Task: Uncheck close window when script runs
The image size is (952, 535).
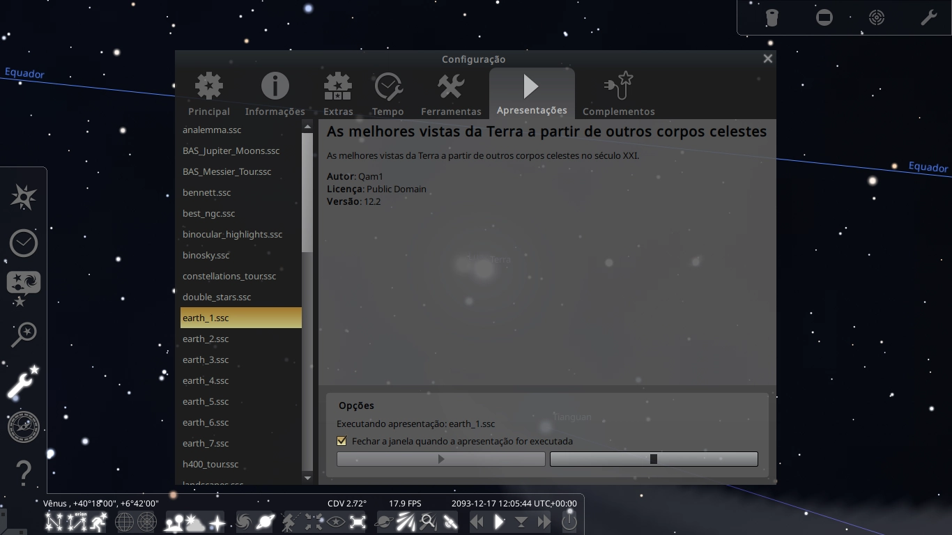Action: [341, 441]
